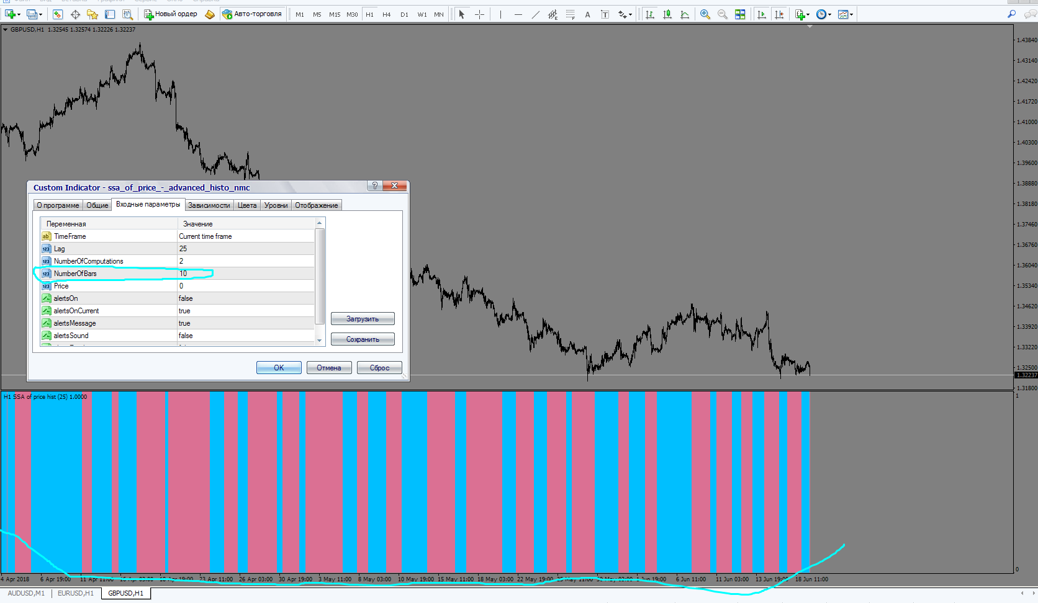This screenshot has height=603, width=1038.
Task: Pick the vertical line drawing tool
Action: pyautogui.click(x=500, y=14)
